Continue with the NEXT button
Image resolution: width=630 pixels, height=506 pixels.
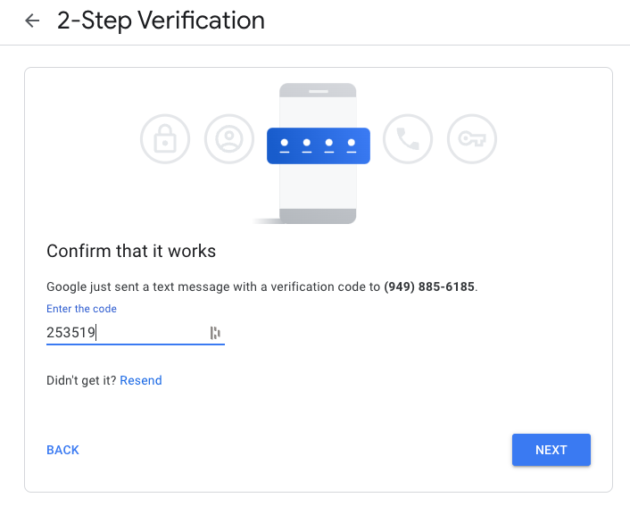point(551,450)
